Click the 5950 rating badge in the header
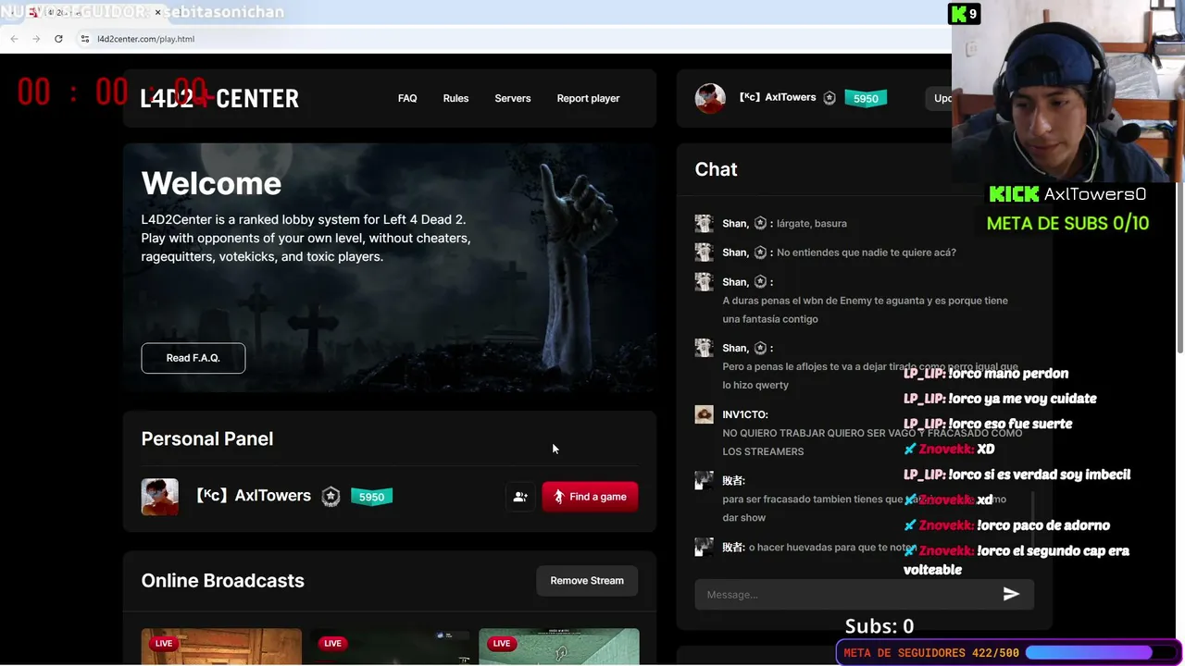1185x666 pixels. pyautogui.click(x=866, y=98)
